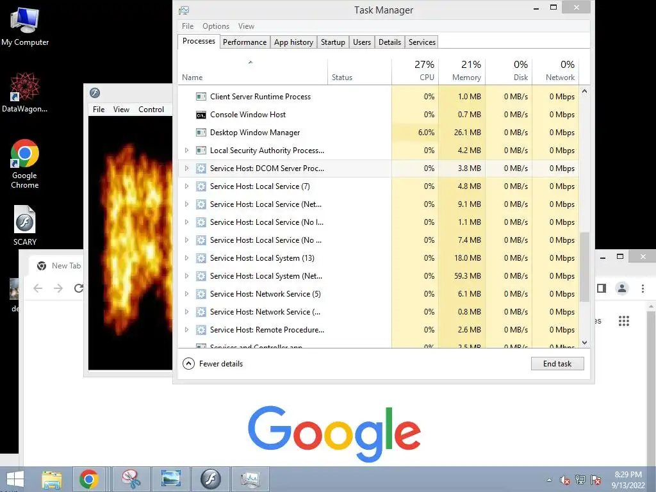Toggle Chrome's side panel icon
The image size is (656, 492).
click(602, 288)
